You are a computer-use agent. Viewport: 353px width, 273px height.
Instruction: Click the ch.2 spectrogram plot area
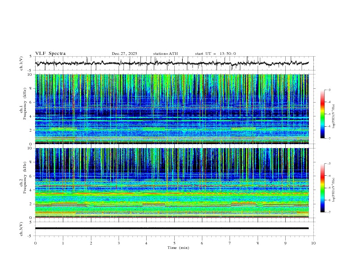tap(172, 183)
